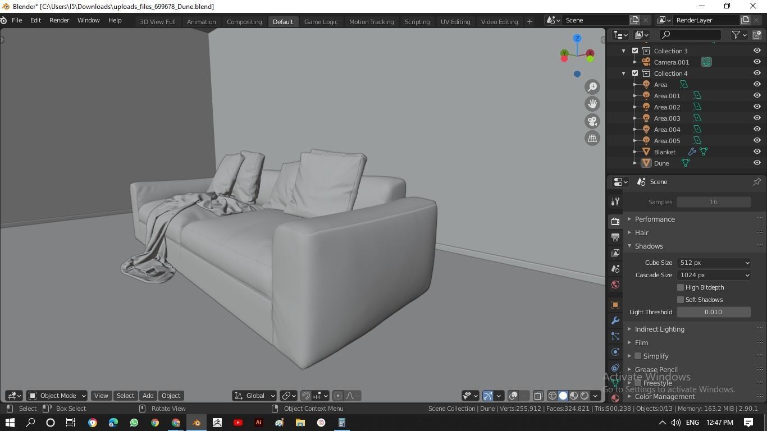767x431 pixels.
Task: Open the viewport View menu
Action: pyautogui.click(x=101, y=396)
